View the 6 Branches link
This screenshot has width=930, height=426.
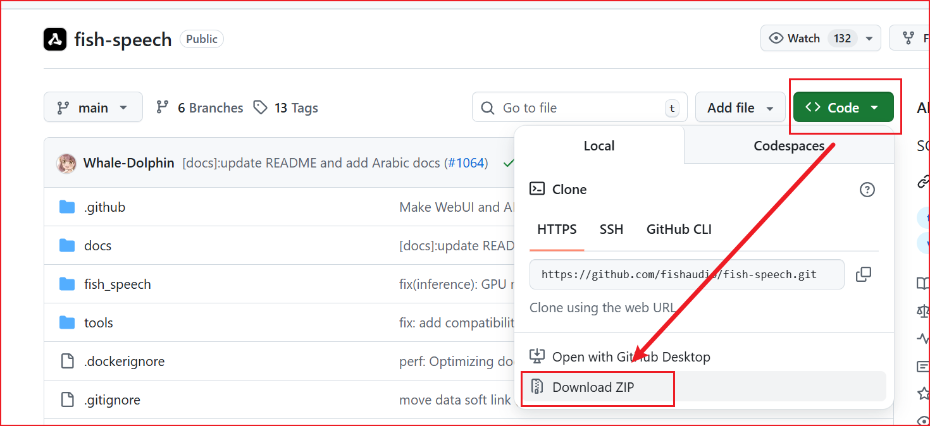199,108
